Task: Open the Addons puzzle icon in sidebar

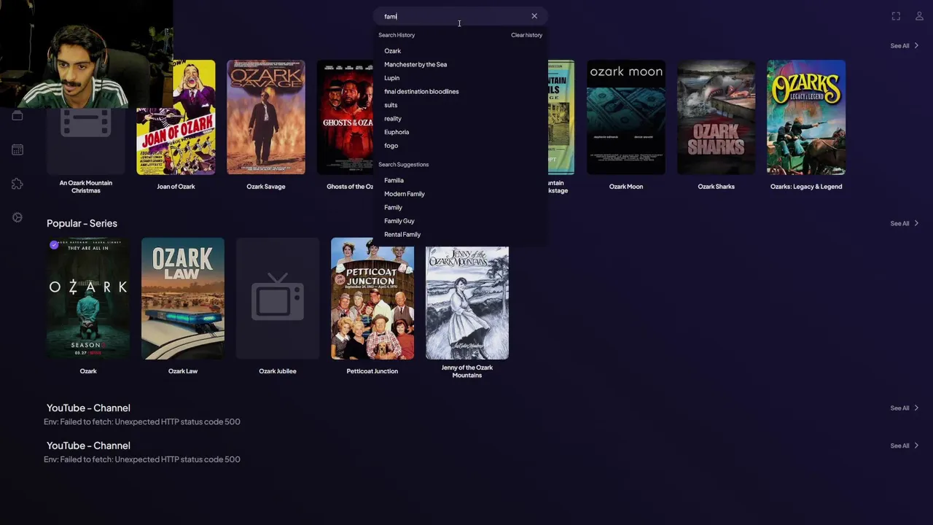Action: coord(17,184)
